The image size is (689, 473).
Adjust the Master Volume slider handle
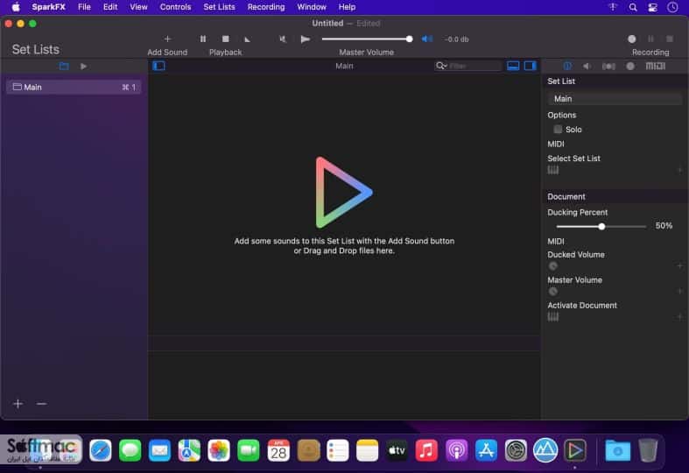pyautogui.click(x=409, y=39)
